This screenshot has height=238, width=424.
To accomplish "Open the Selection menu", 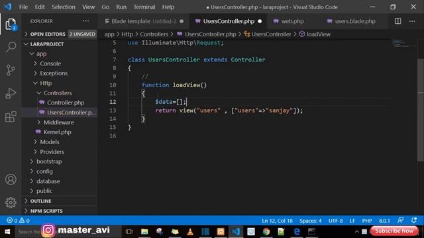I will pyautogui.click(x=64, y=7).
